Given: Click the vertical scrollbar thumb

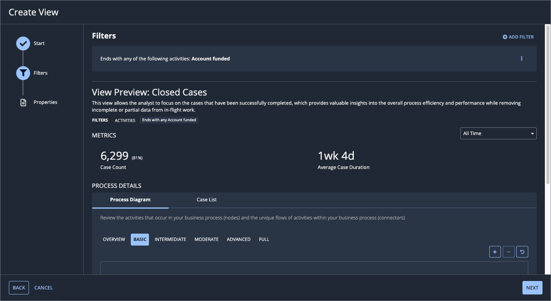Looking at the screenshot, I should [x=548, y=104].
